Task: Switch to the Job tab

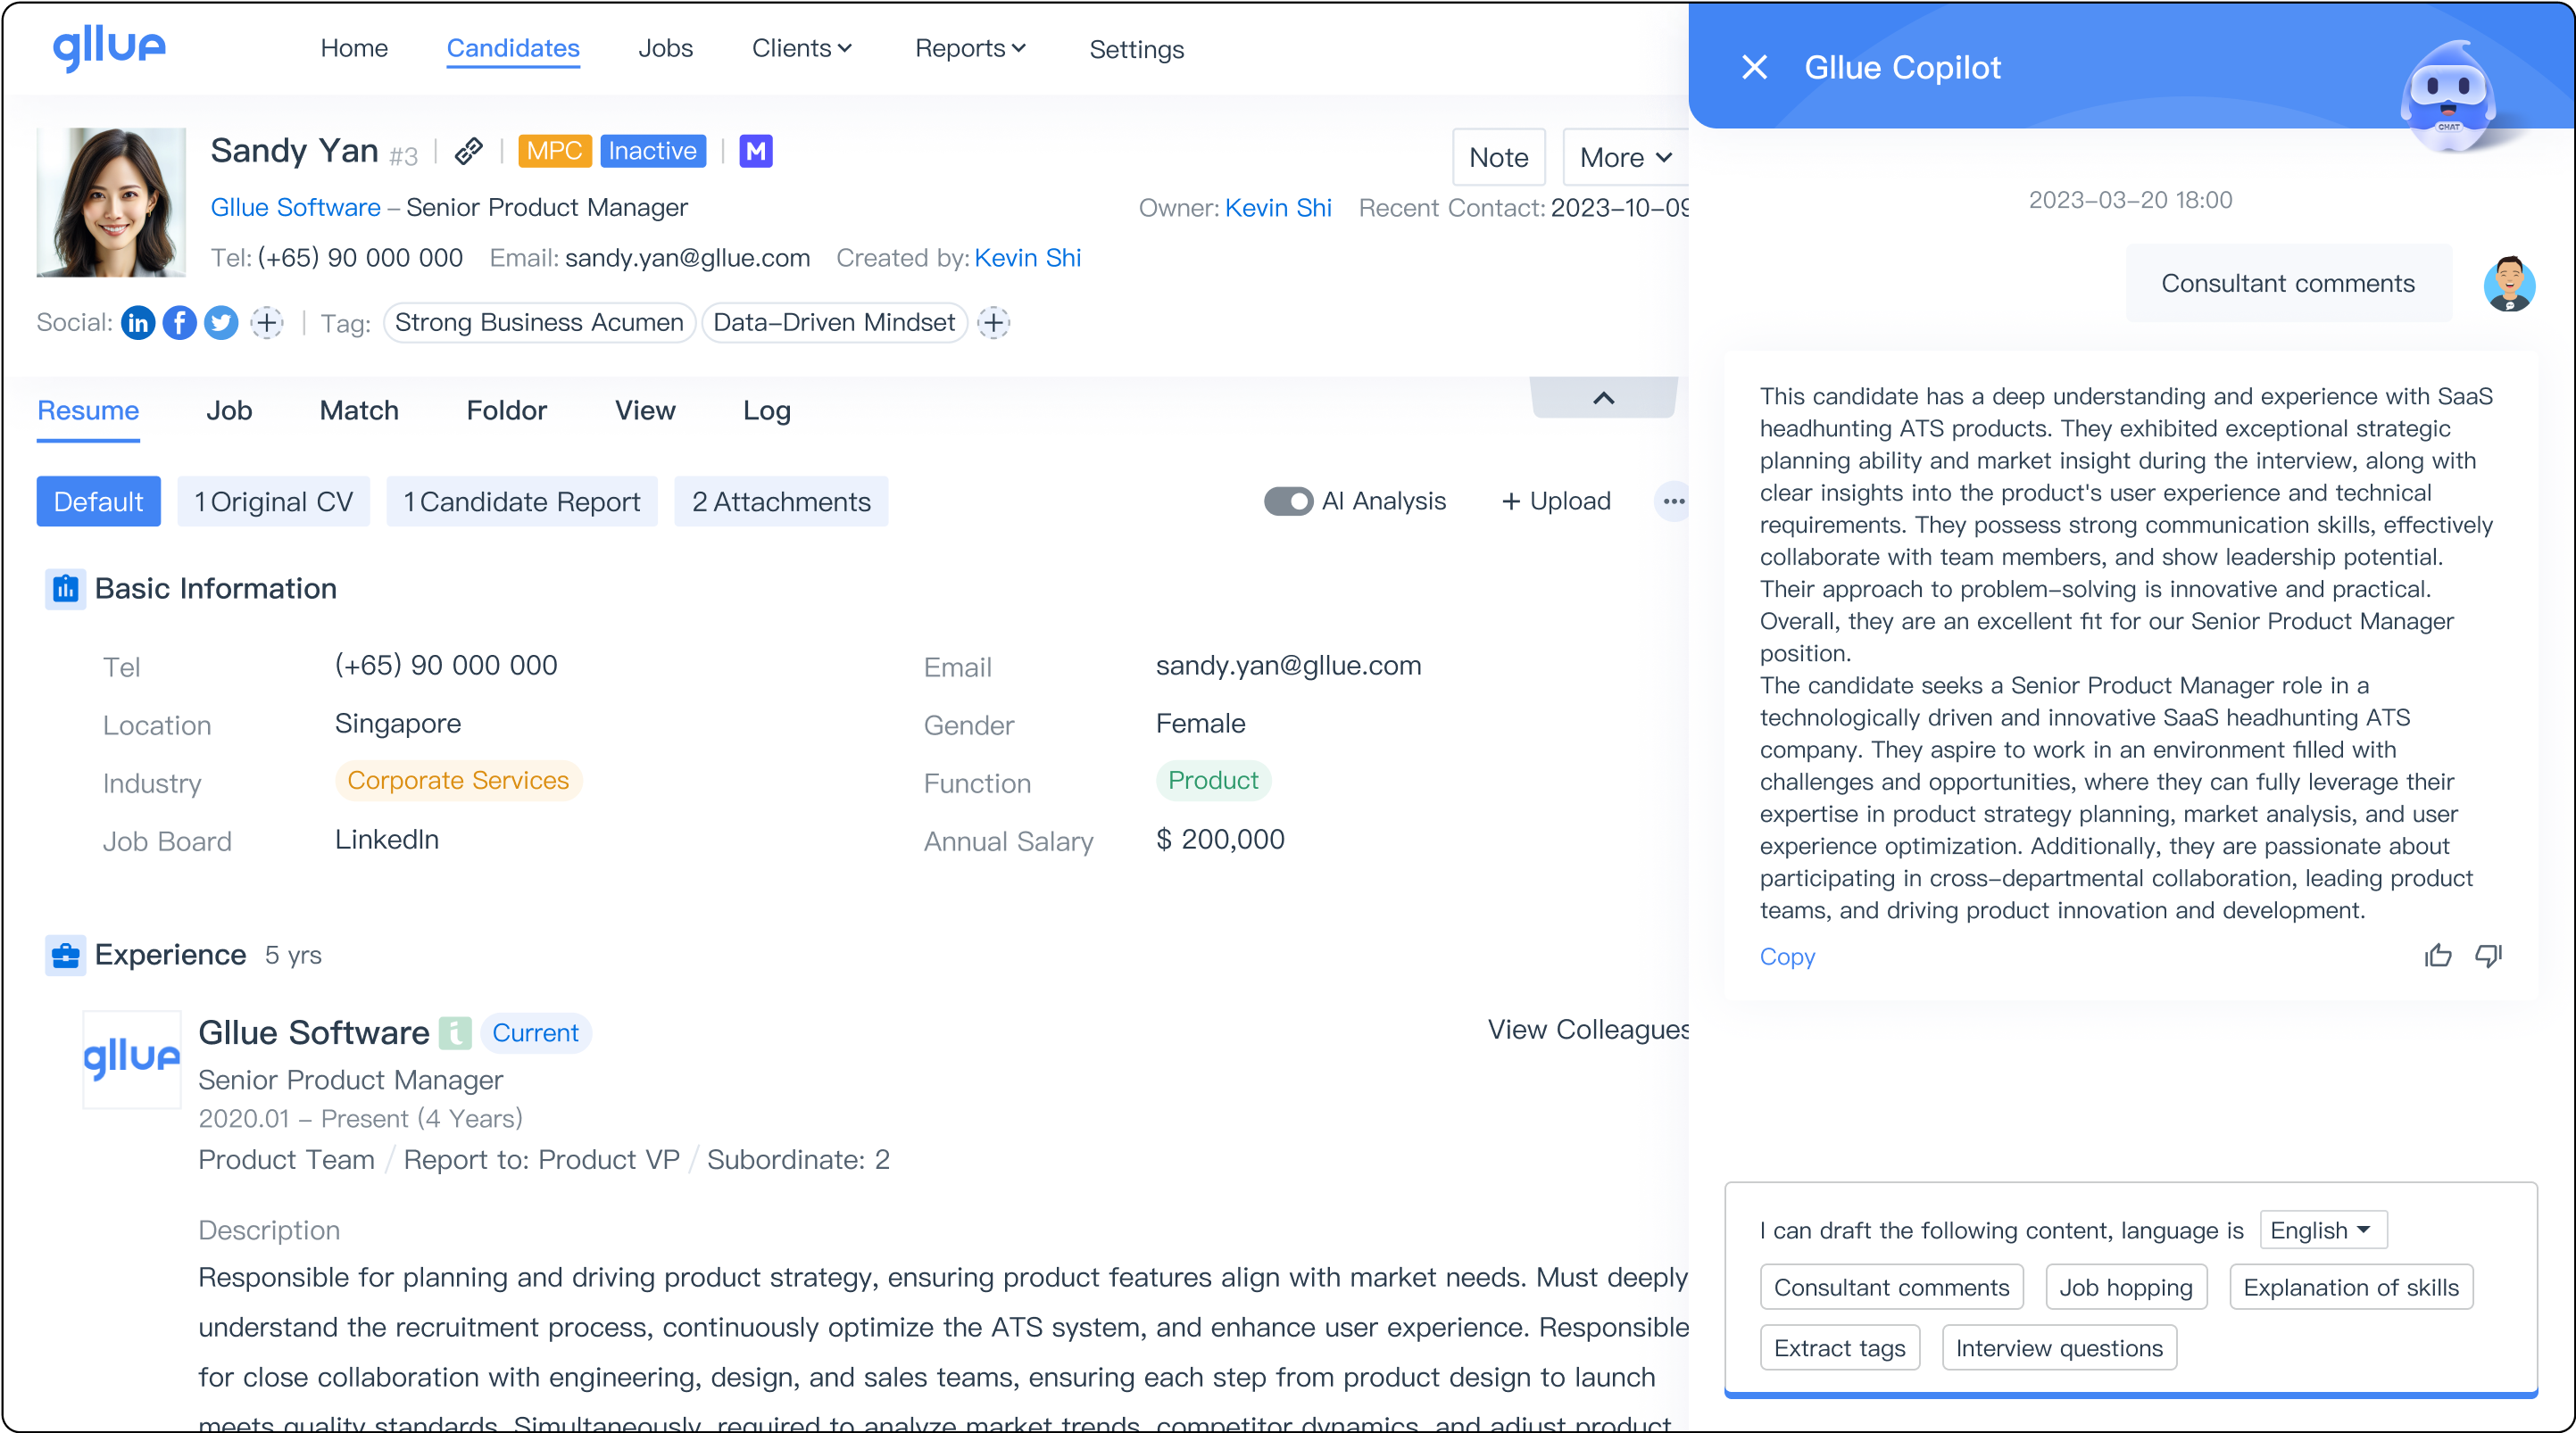Action: 229,411
